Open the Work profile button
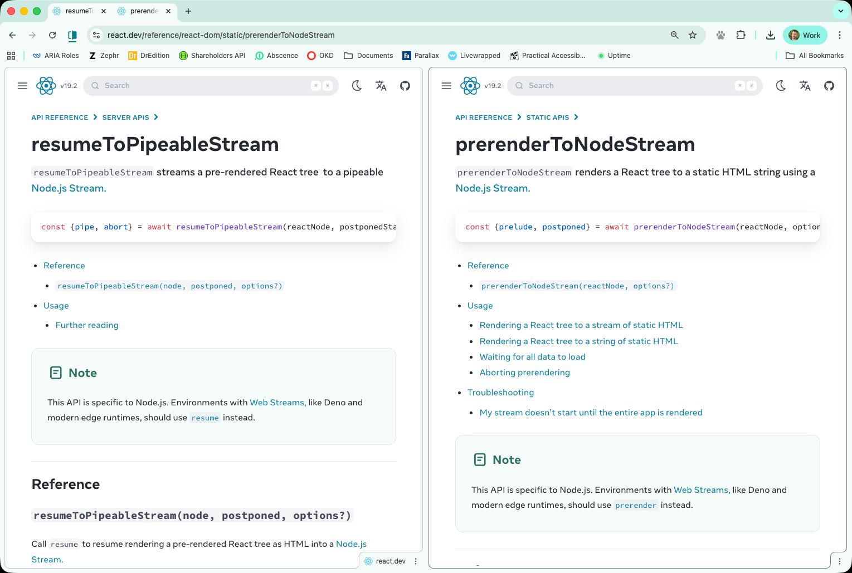Image resolution: width=852 pixels, height=573 pixels. pos(805,35)
